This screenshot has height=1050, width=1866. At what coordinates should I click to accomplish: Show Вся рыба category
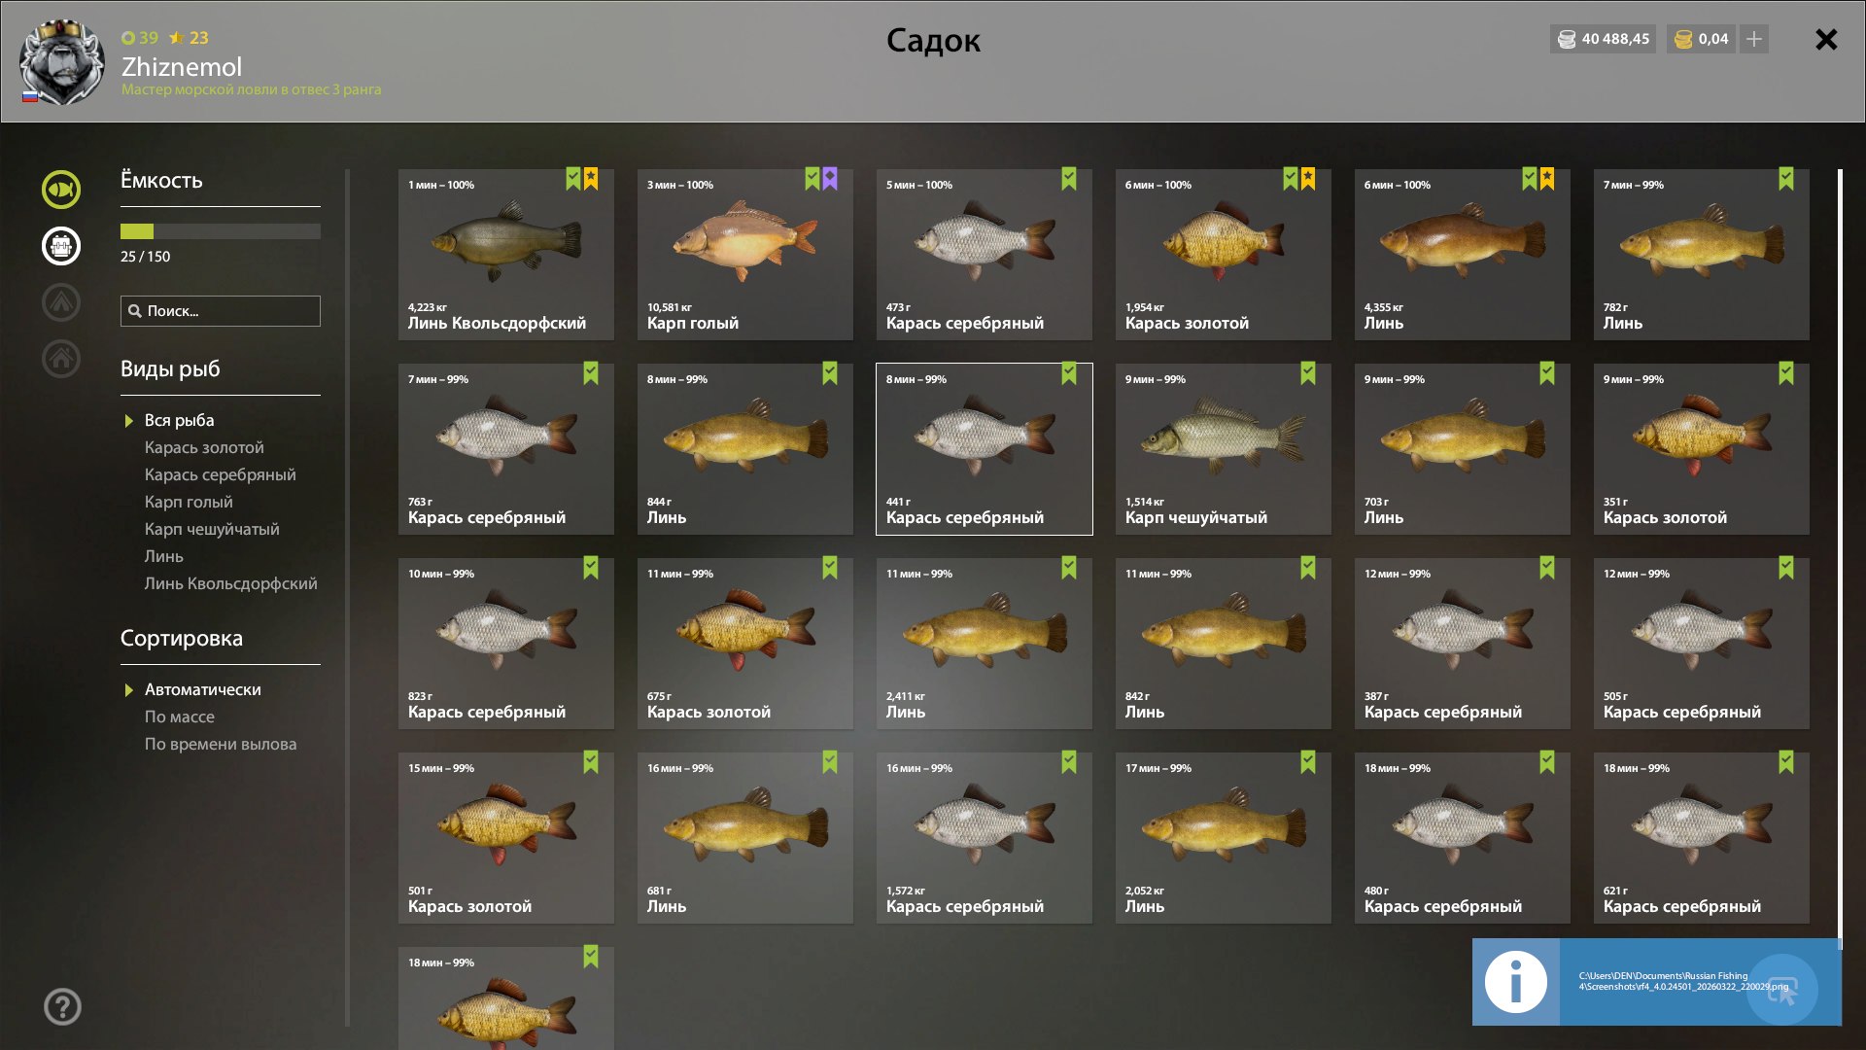pyautogui.click(x=179, y=420)
